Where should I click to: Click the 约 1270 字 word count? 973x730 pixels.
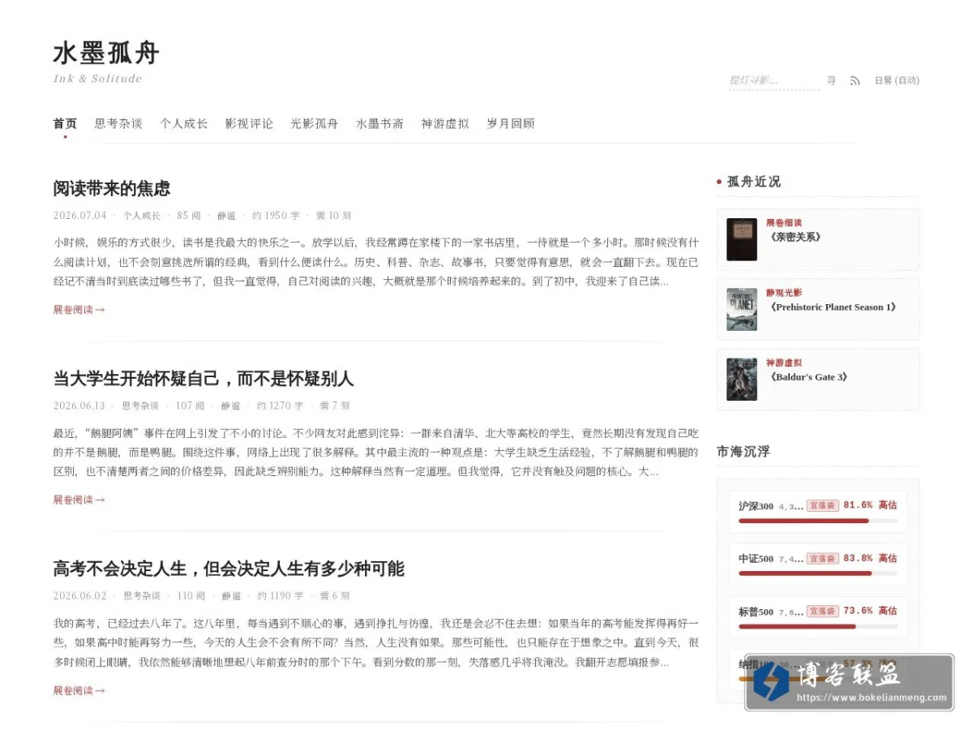coord(280,406)
